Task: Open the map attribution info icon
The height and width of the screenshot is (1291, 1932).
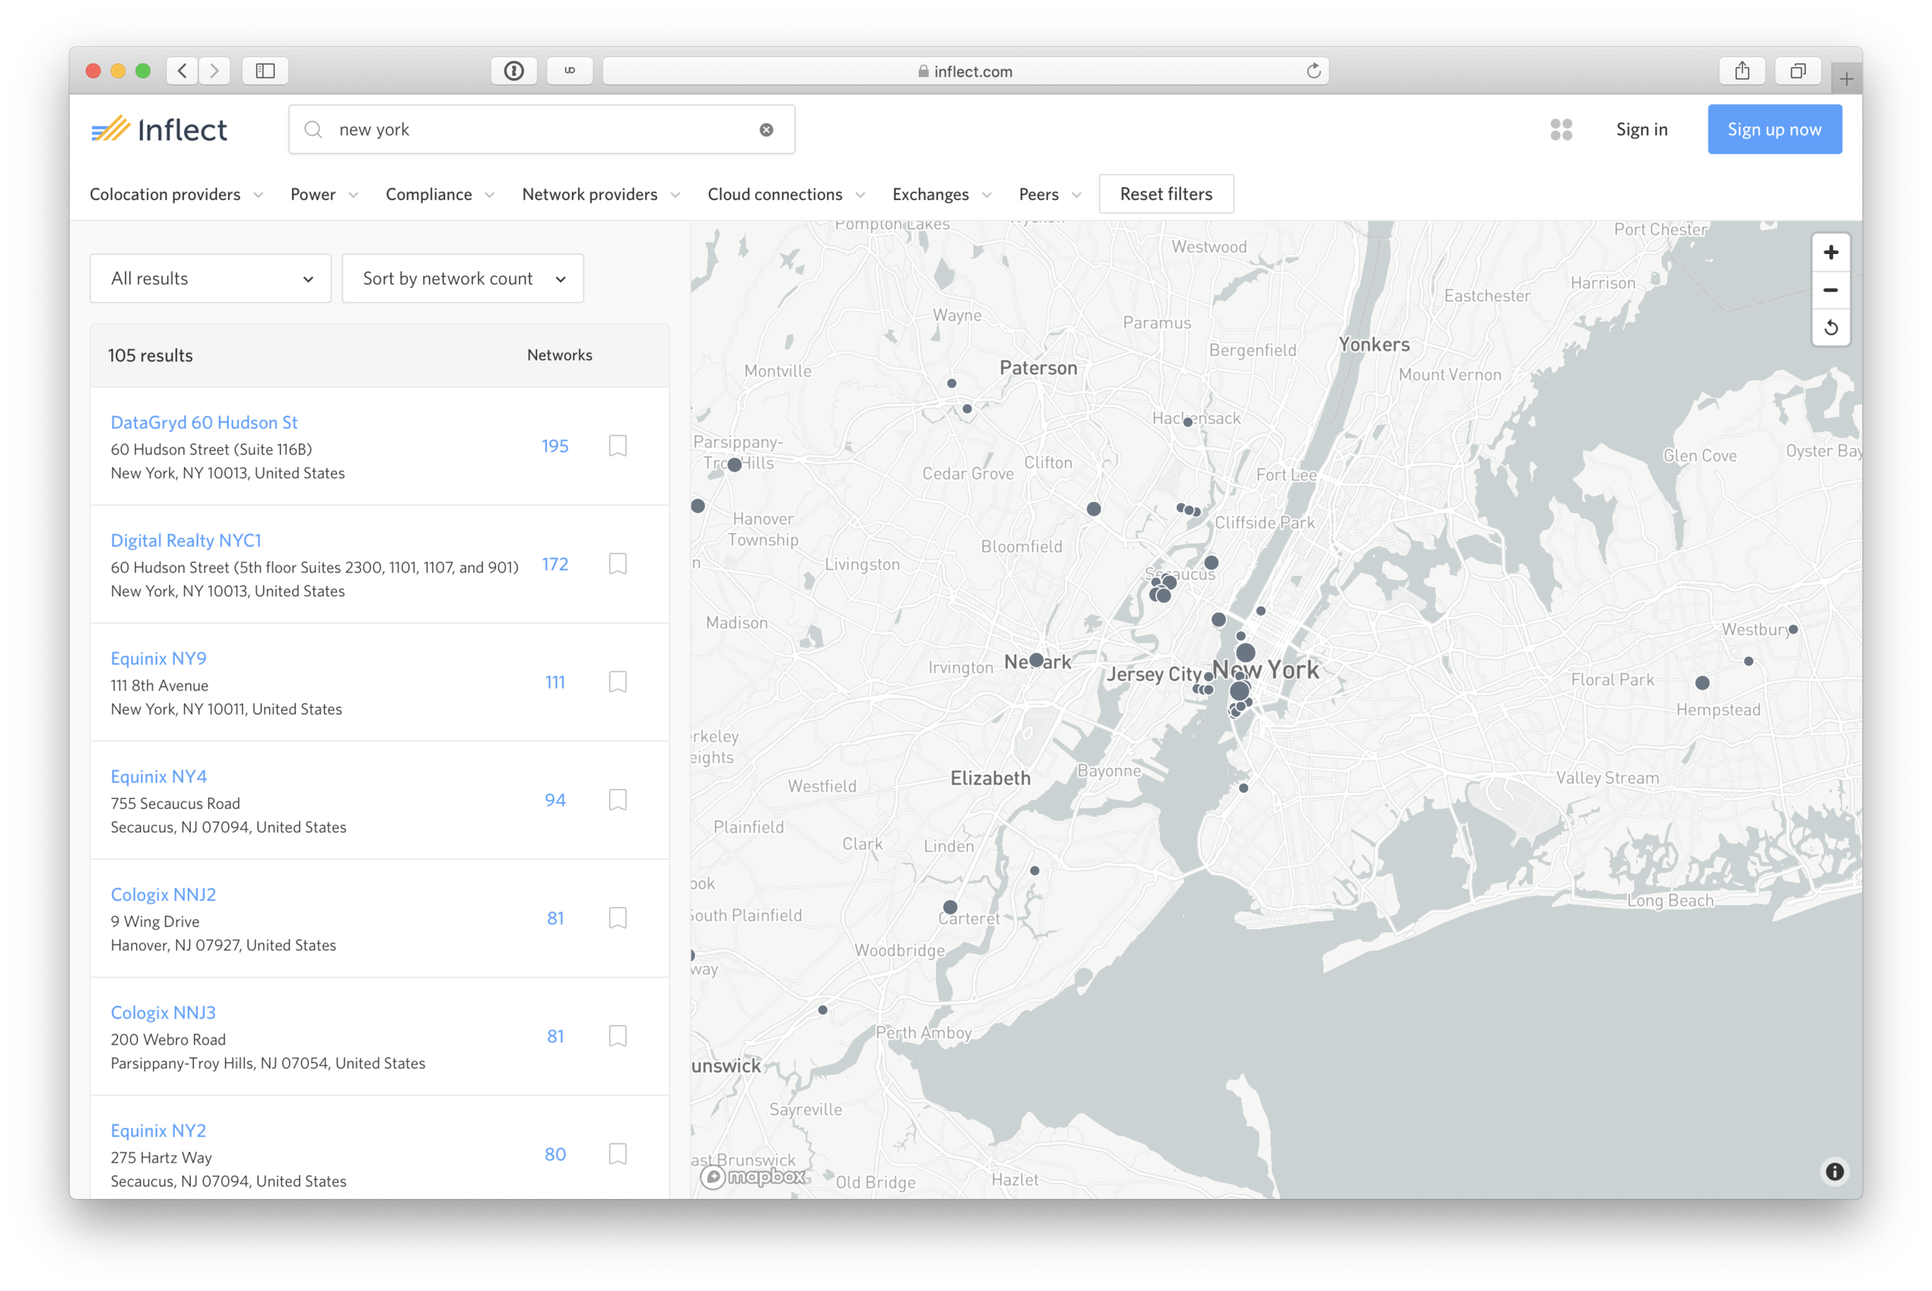Action: click(x=1834, y=1170)
